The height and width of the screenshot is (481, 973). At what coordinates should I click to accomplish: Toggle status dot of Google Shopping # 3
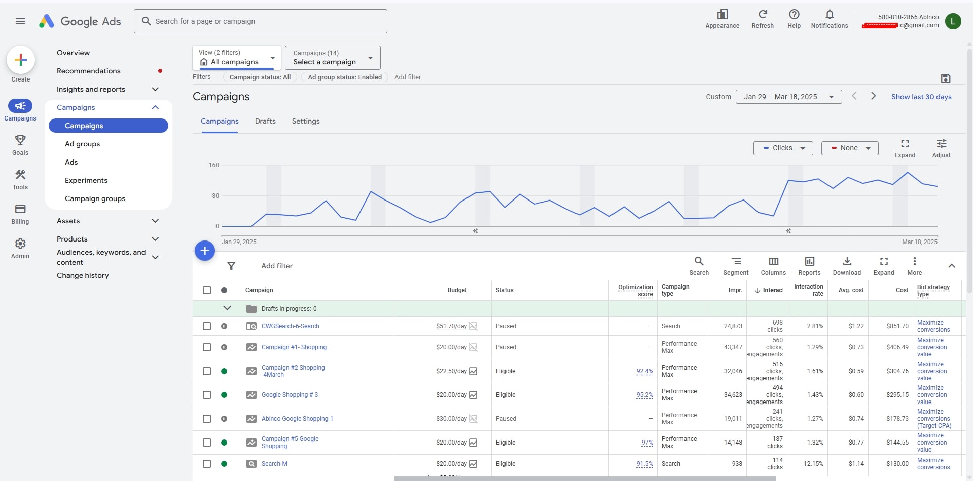[224, 395]
